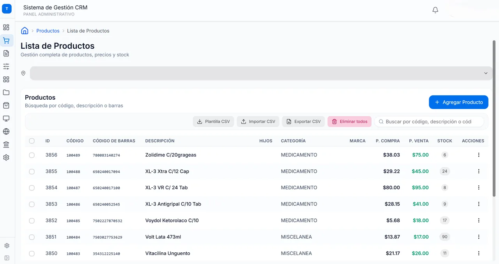Open actions menu for Volt Lata 473ml
This screenshot has width=499, height=264.
tap(479, 237)
